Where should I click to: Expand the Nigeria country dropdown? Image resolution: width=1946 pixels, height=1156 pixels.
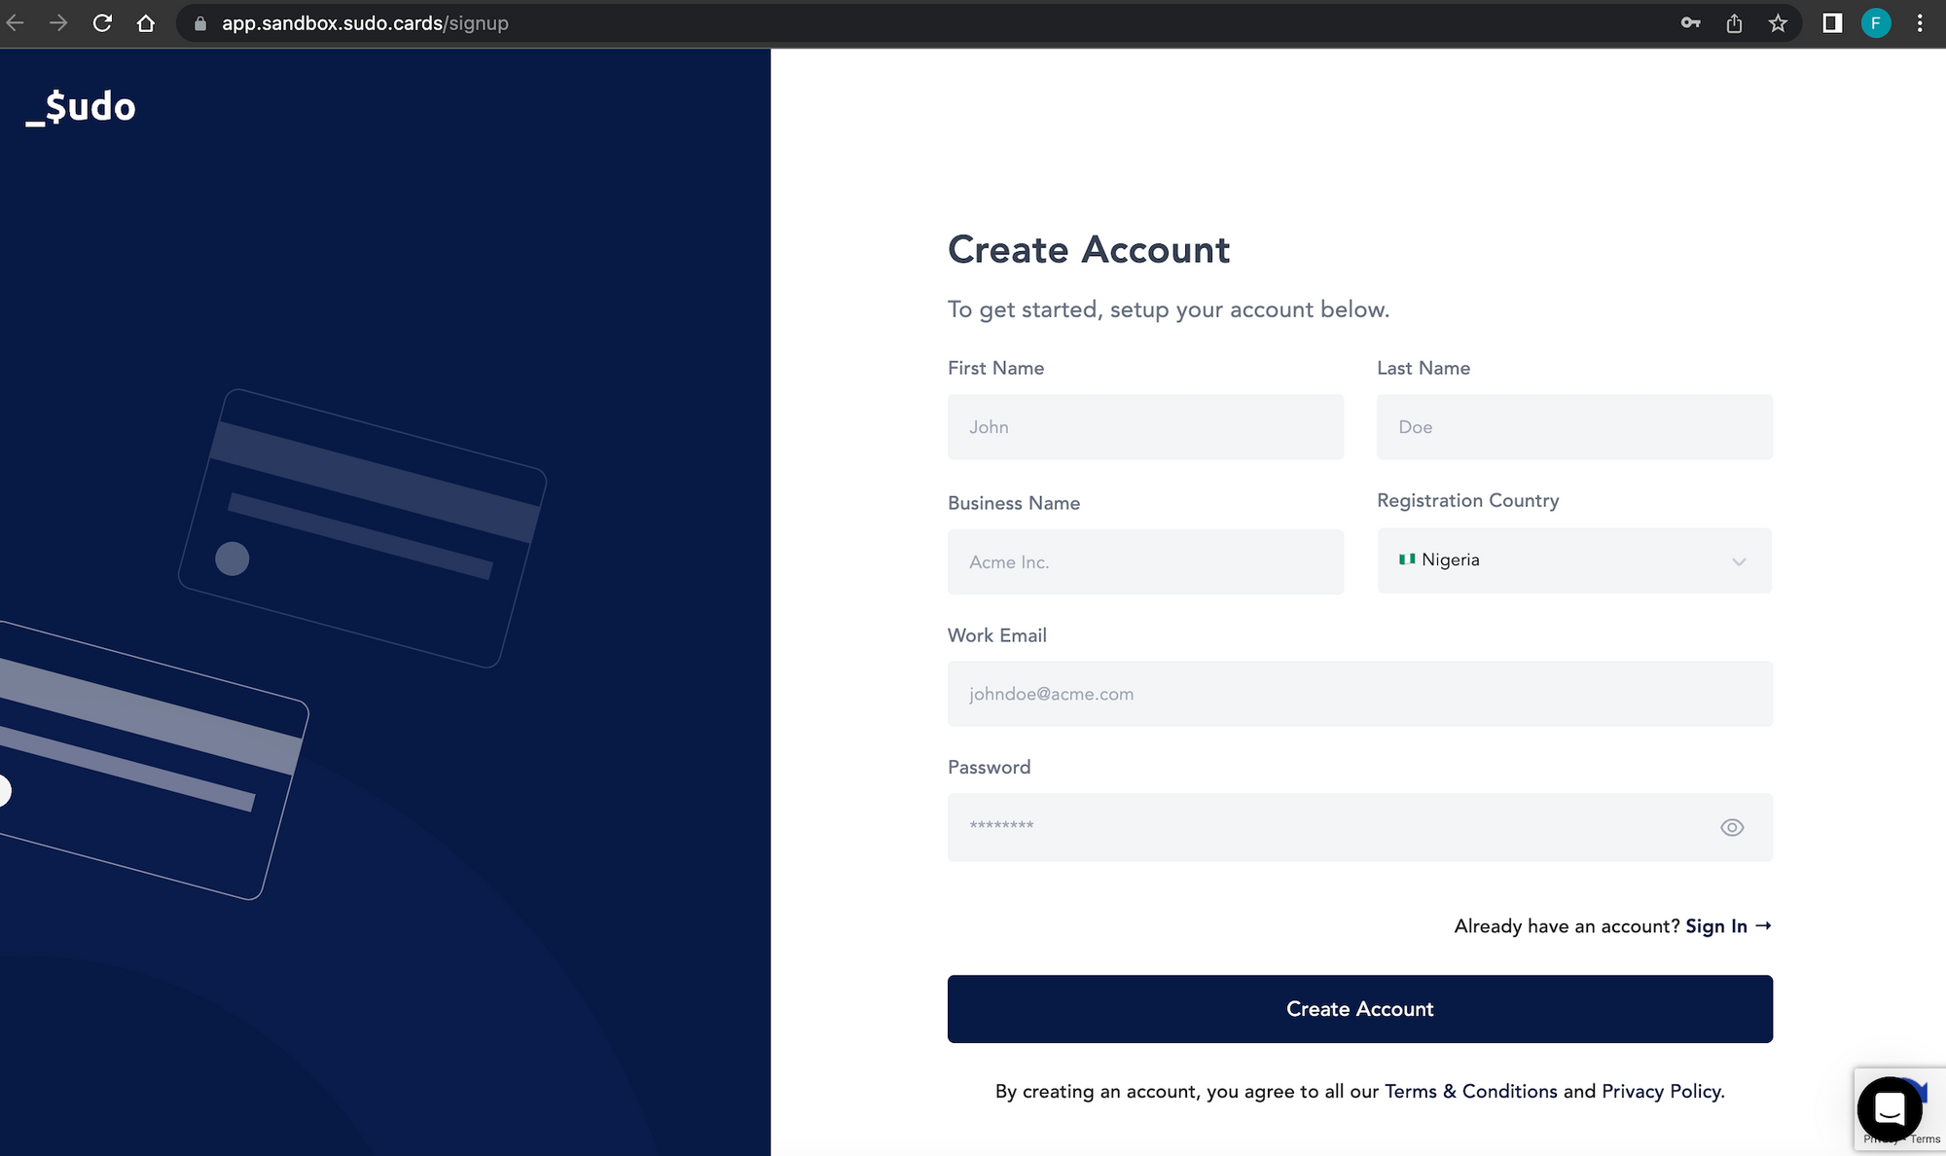tap(1574, 560)
